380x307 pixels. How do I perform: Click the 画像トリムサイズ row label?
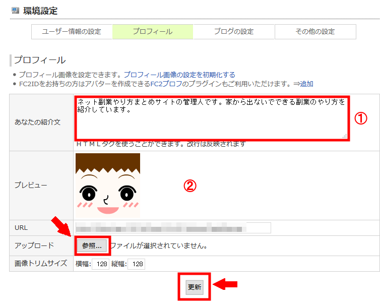(41, 264)
